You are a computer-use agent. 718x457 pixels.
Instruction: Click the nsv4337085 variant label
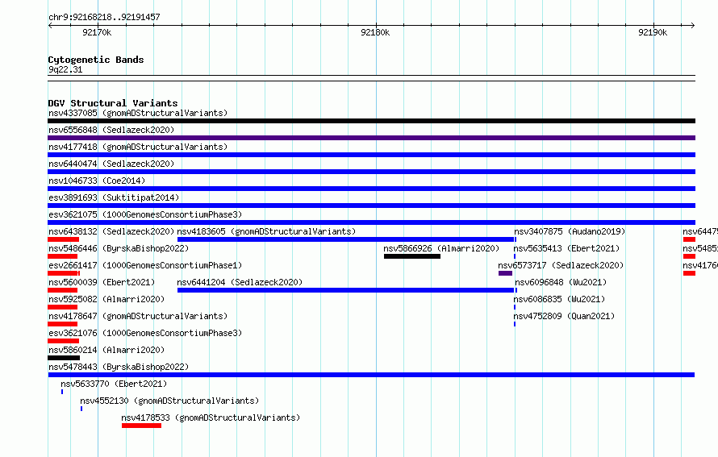coord(138,113)
